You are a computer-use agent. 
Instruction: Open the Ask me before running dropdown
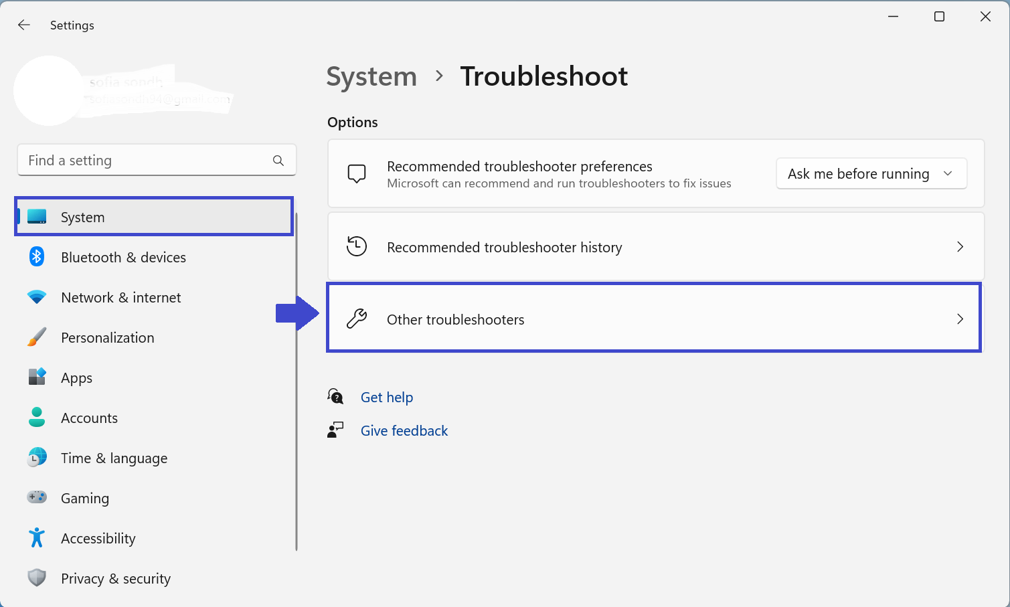pyautogui.click(x=871, y=174)
